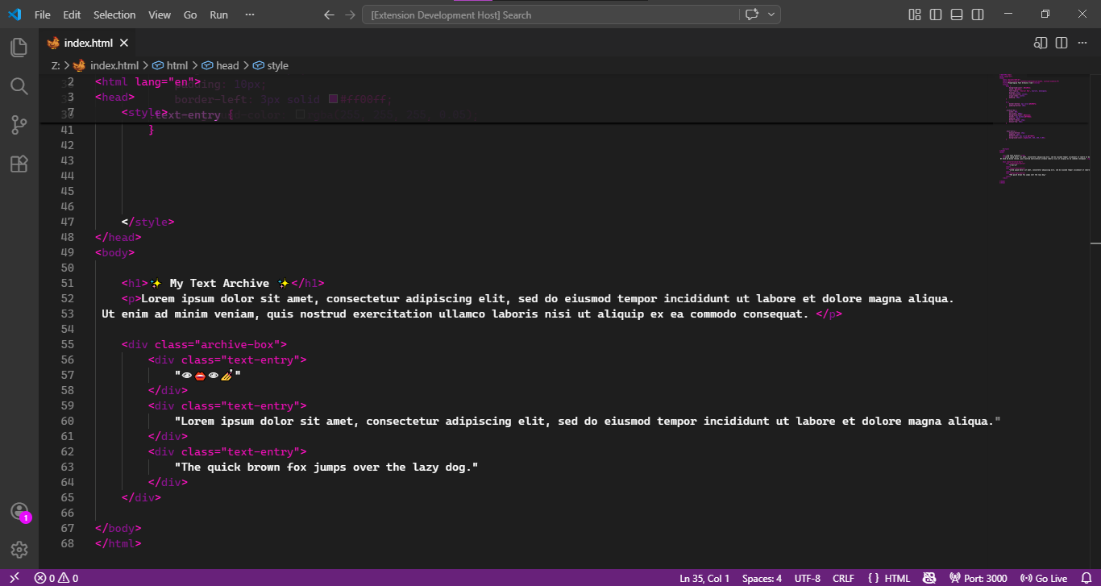Image resolution: width=1101 pixels, height=586 pixels.
Task: Click the index.html file icon in breadcrumb
Action: click(x=79, y=65)
